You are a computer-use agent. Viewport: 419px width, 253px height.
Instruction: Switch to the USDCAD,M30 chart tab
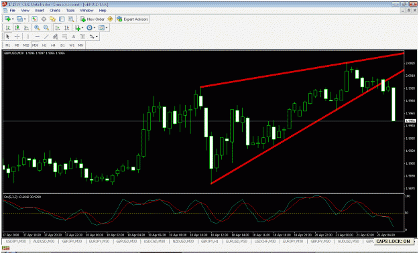pyautogui.click(x=154, y=241)
